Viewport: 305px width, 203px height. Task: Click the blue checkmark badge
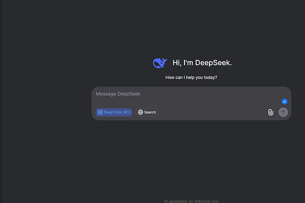pos(284,101)
